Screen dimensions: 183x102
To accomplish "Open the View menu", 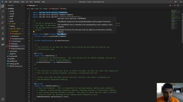I will (x=23, y=2).
